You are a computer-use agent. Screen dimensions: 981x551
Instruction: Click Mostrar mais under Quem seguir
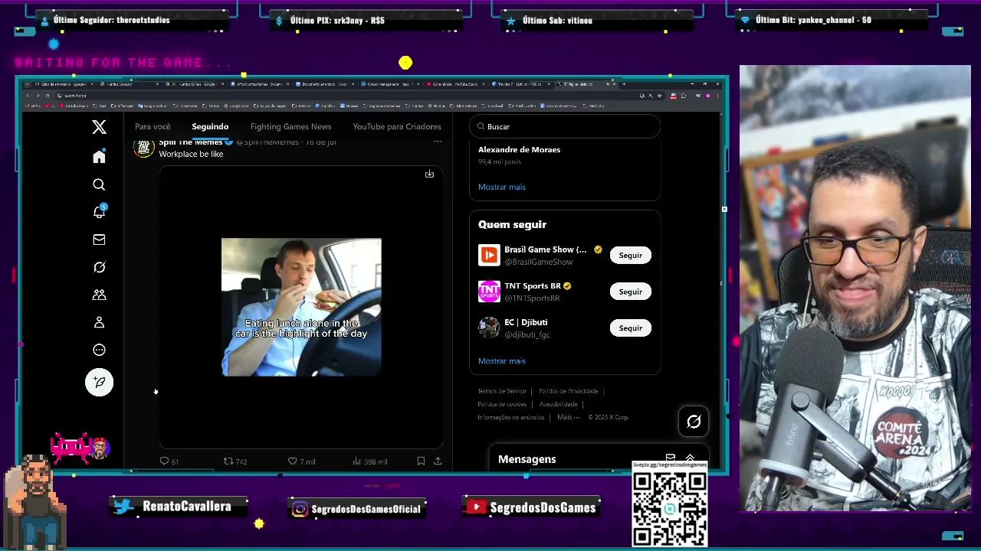[x=502, y=360]
